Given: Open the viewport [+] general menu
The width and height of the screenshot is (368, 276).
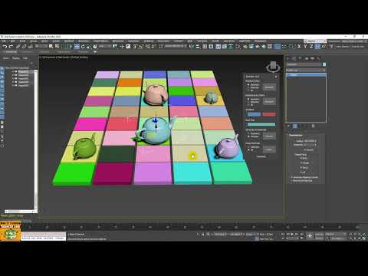Looking at the screenshot, I should point(41,58).
